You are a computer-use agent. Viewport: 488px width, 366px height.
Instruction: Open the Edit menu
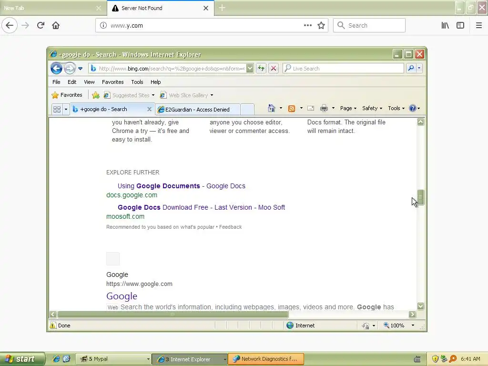(x=72, y=82)
